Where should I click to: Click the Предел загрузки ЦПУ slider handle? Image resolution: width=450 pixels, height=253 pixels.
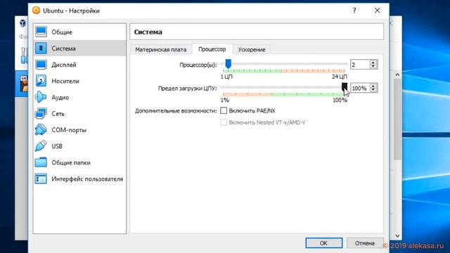pyautogui.click(x=345, y=87)
